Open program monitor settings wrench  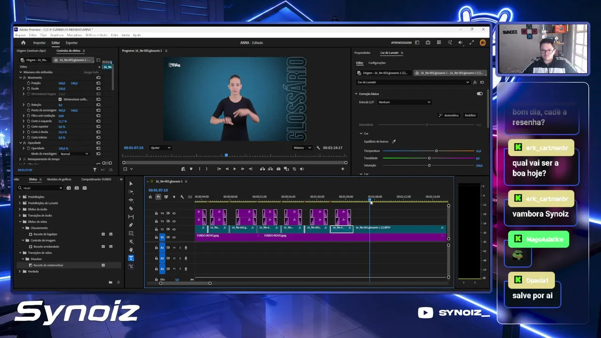click(x=318, y=148)
